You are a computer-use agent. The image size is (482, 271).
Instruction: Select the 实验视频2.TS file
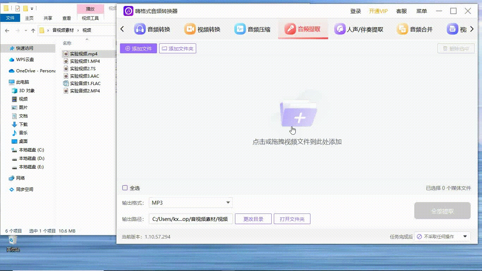[x=83, y=69]
